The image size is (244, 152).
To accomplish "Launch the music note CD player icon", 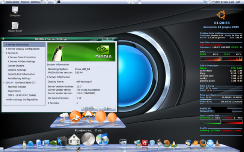I will (x=102, y=139).
